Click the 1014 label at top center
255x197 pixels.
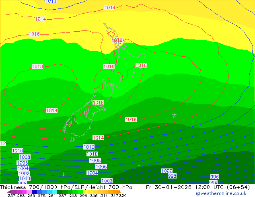tap(110, 8)
